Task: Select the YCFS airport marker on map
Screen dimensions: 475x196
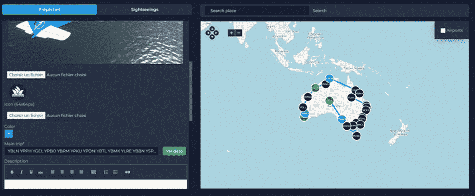Action: [x=365, y=111]
